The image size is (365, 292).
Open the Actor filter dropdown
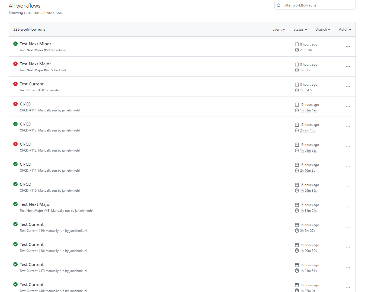(345, 29)
